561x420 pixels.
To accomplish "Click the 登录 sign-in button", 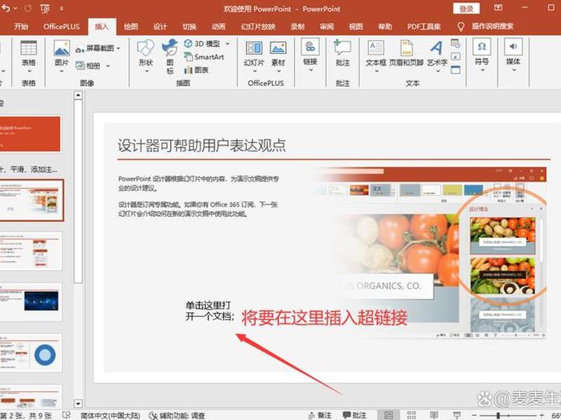I will click(x=466, y=8).
